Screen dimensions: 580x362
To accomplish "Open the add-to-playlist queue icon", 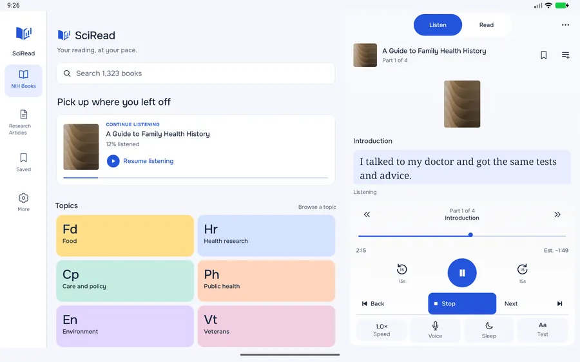I will tap(566, 55).
